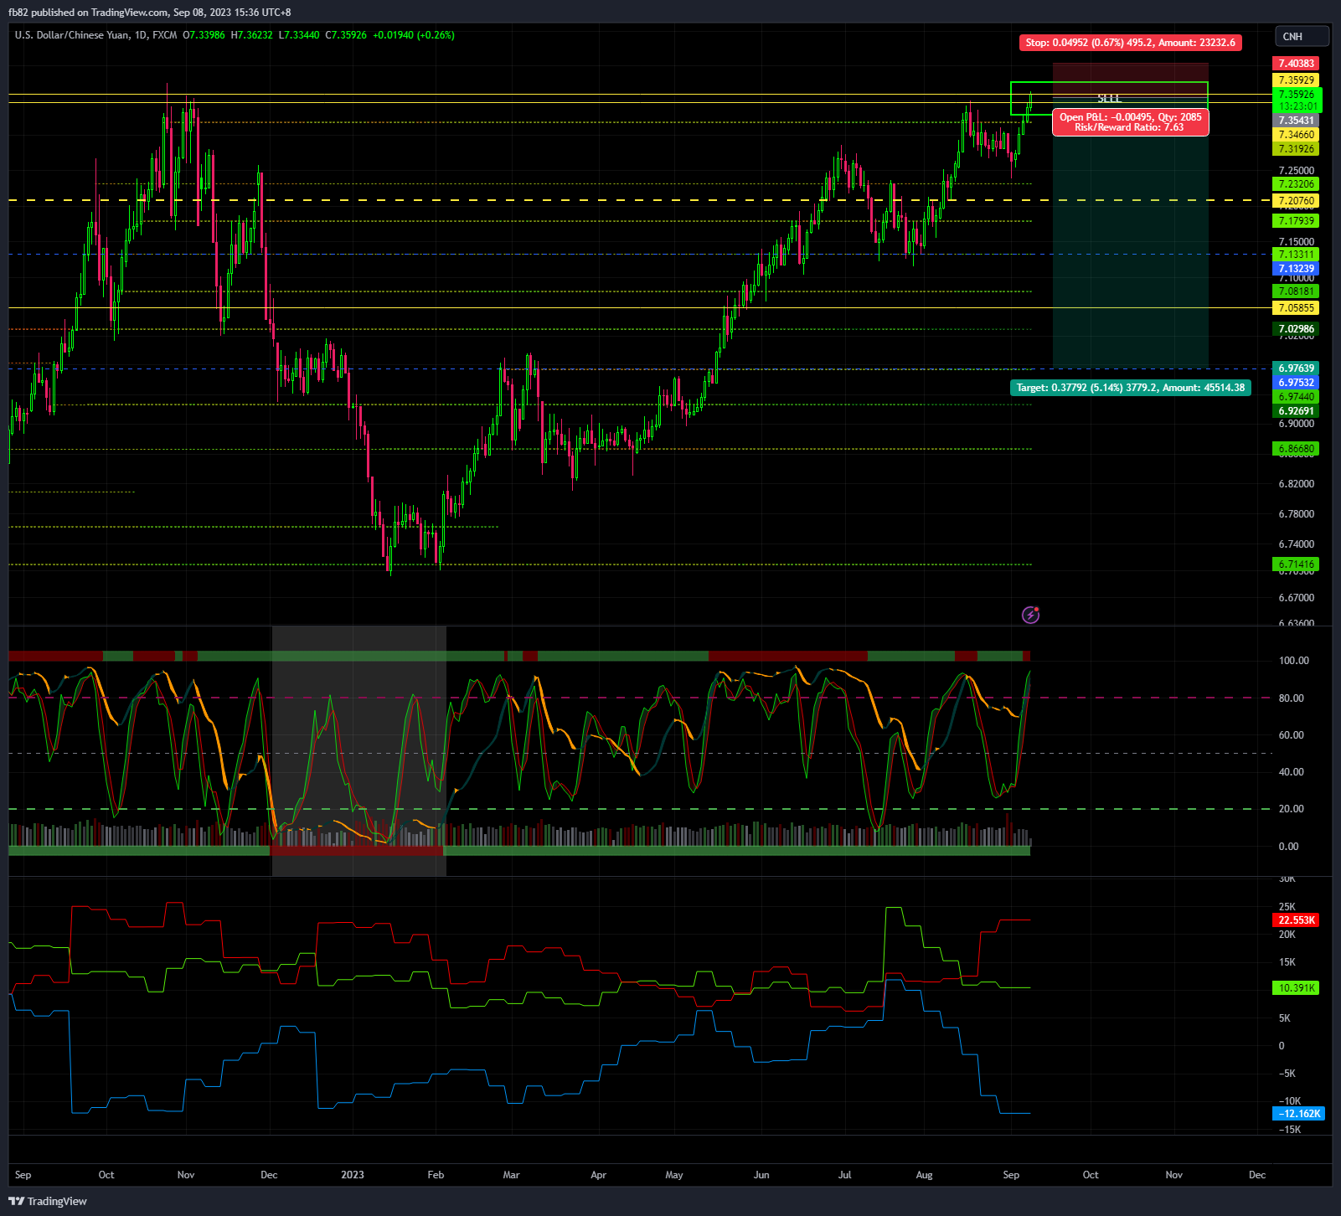1341x1216 pixels.
Task: Click the high value H7.36232
Action: pos(252,35)
